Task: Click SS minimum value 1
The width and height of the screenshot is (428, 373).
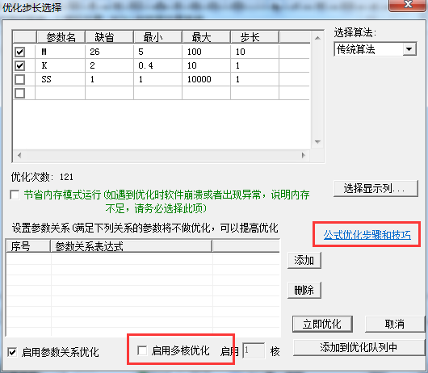Action: point(157,79)
